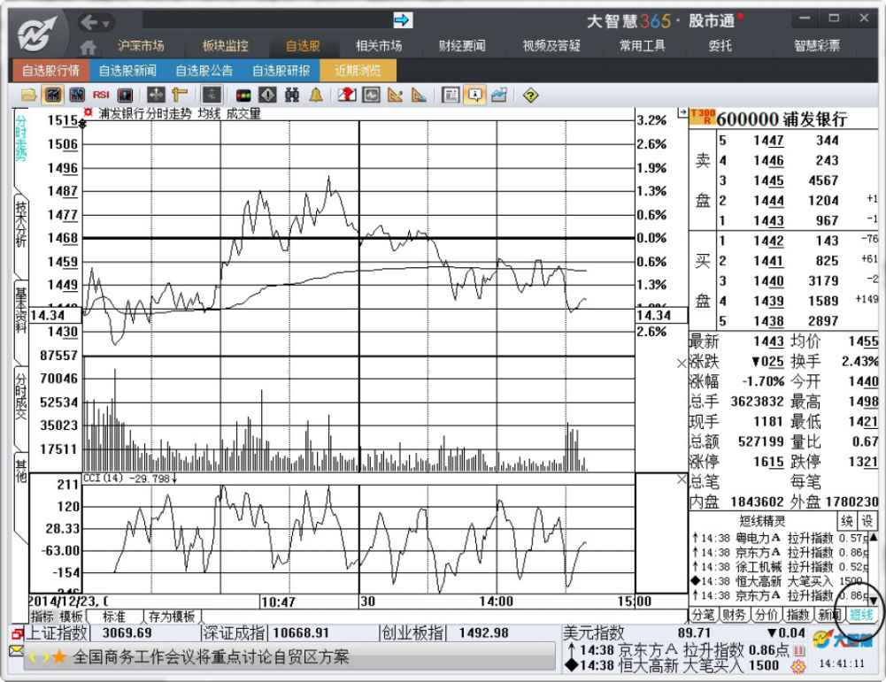Click the red window icon beside 上证指数
Viewport: 886px width, 682px height.
[18, 634]
